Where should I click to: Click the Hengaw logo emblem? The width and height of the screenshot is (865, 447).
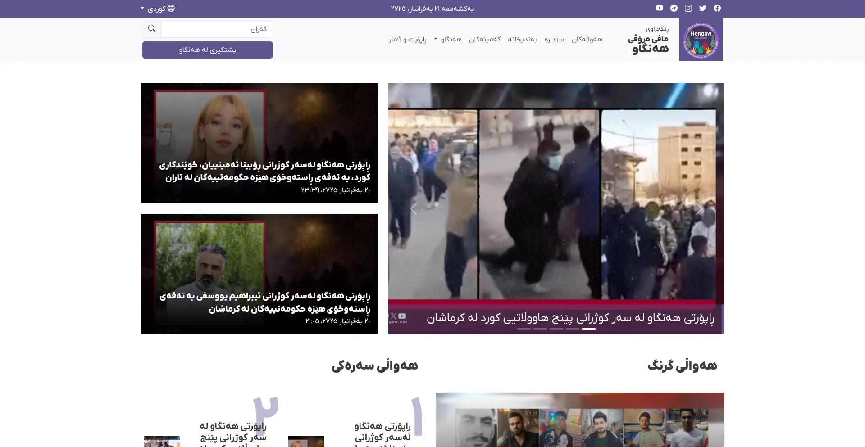[x=701, y=40]
